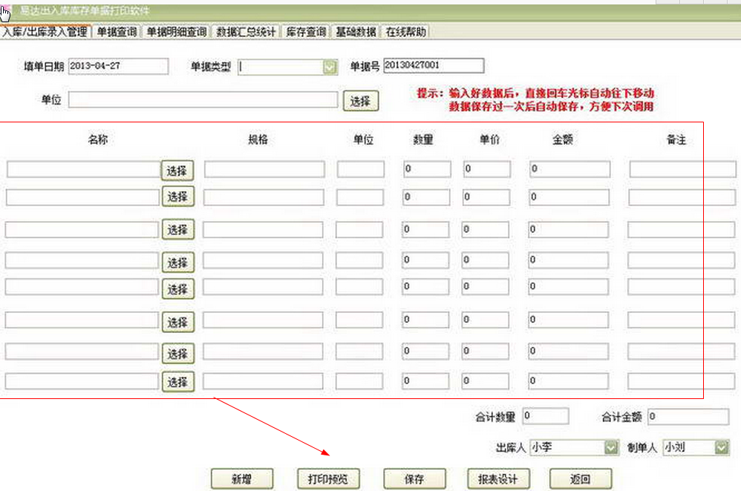
Task: Focus the top 单位 text field
Action: click(203, 99)
